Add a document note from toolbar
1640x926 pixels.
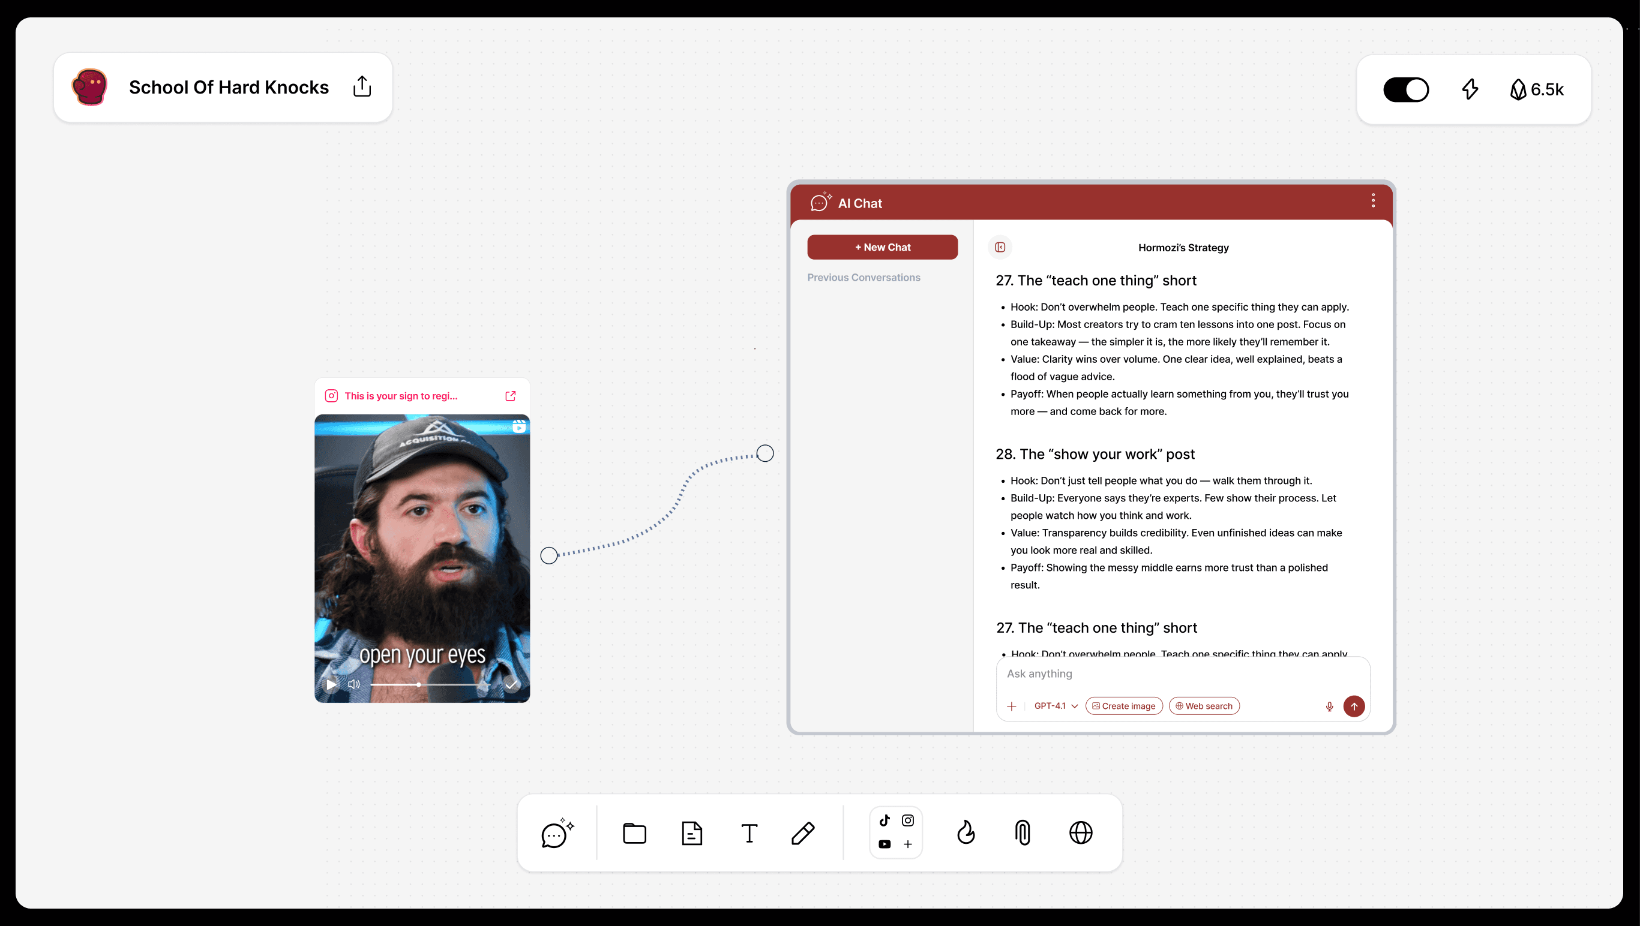pos(691,833)
